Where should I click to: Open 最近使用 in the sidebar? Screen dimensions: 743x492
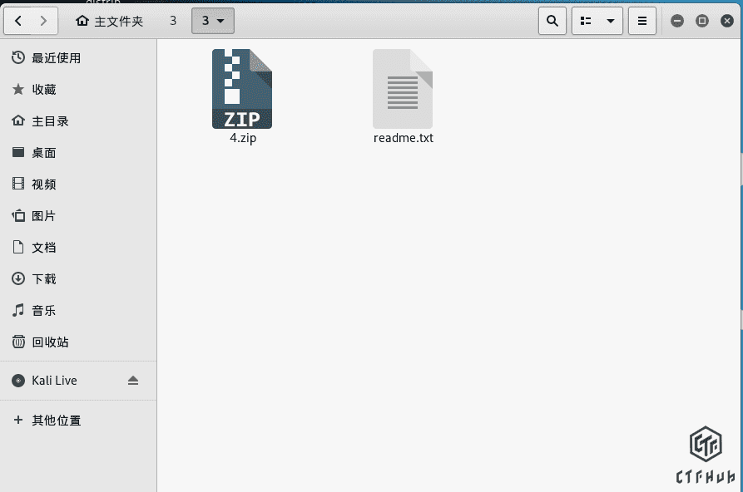pyautogui.click(x=56, y=58)
